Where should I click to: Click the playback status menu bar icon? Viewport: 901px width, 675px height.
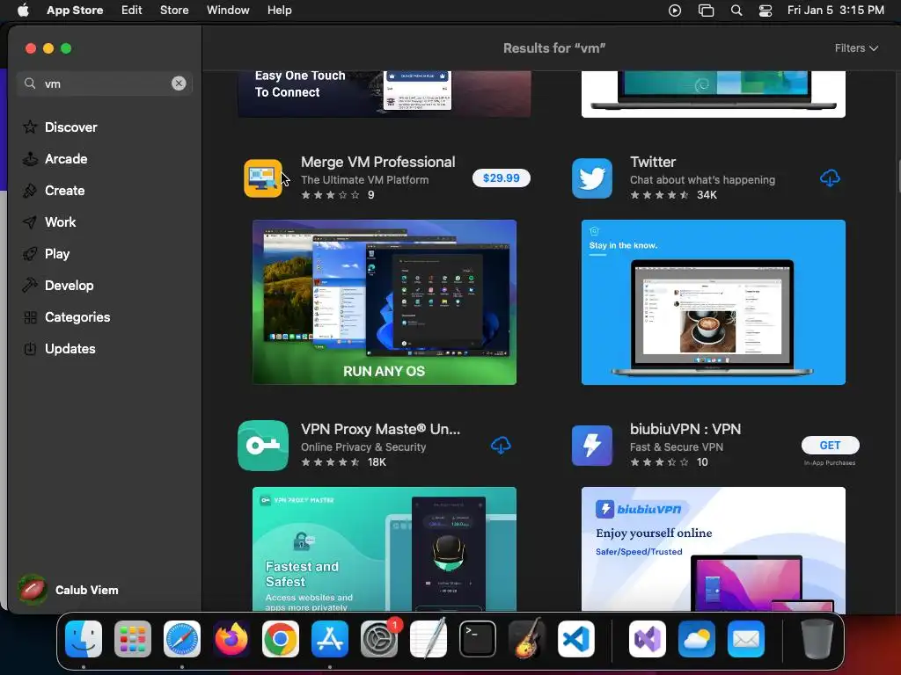pos(675,11)
